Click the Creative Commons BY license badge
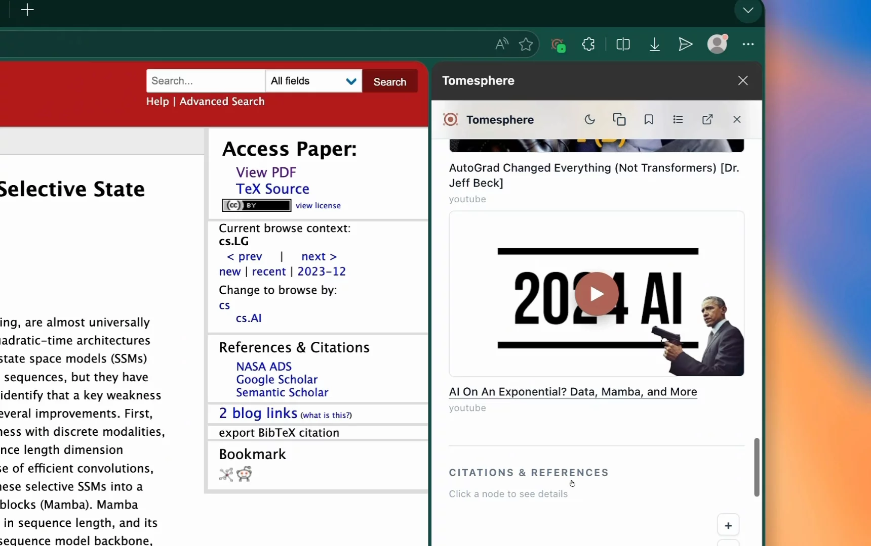The image size is (871, 546). click(257, 205)
